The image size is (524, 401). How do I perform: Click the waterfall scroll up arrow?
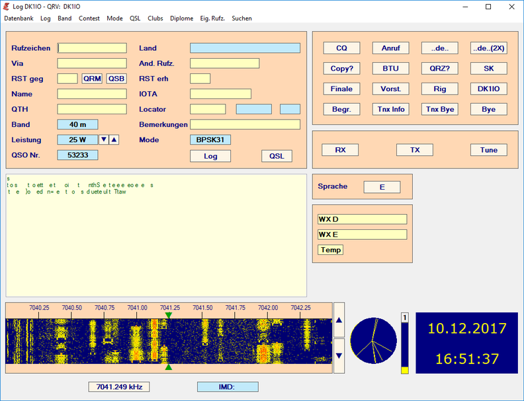tap(339, 320)
